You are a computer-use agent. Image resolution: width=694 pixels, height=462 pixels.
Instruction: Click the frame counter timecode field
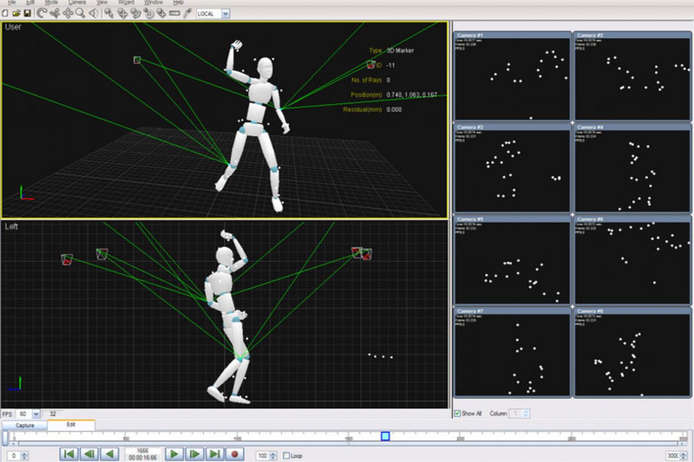point(143,454)
